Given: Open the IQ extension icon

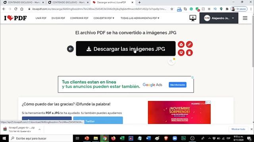Looking at the screenshot, I should coord(215,9).
